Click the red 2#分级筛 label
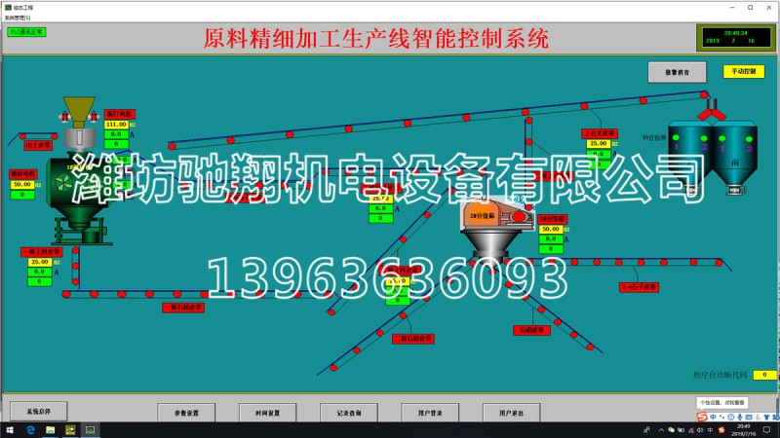The image size is (780, 438). tap(553, 219)
